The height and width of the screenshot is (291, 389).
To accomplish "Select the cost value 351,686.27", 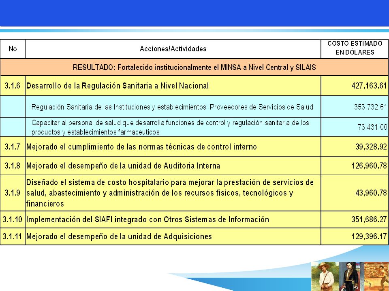I will (x=369, y=219).
